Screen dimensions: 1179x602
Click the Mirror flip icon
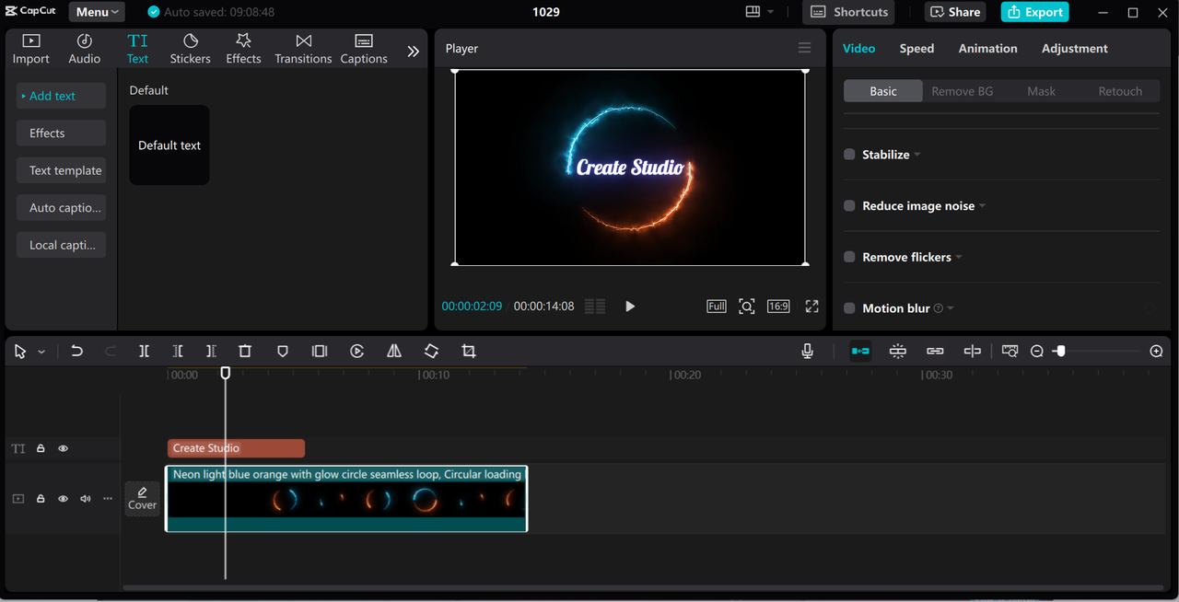point(394,351)
